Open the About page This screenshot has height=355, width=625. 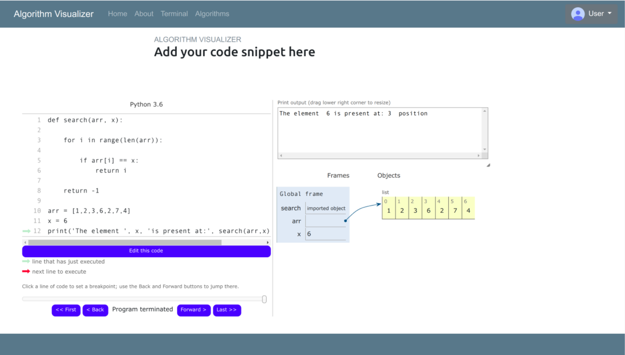(144, 14)
